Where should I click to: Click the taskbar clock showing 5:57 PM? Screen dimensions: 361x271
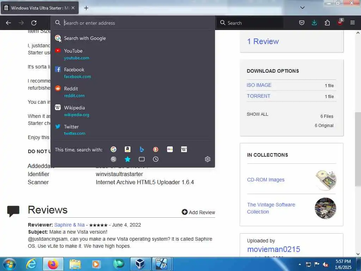coord(343,264)
